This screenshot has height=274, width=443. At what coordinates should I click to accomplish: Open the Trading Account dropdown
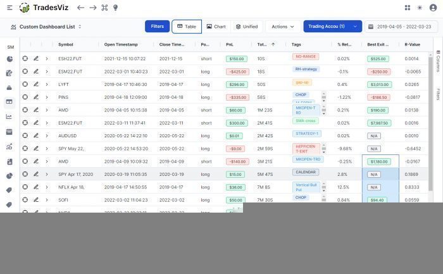(332, 27)
